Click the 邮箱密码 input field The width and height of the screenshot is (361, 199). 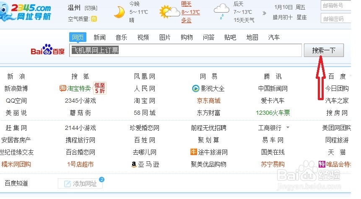pos(336,18)
